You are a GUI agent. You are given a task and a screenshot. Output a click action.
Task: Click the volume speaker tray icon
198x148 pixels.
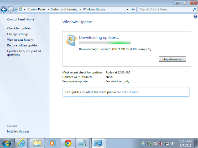[x=173, y=143]
